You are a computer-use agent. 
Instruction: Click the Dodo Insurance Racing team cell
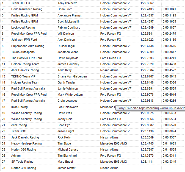point(27,9)
